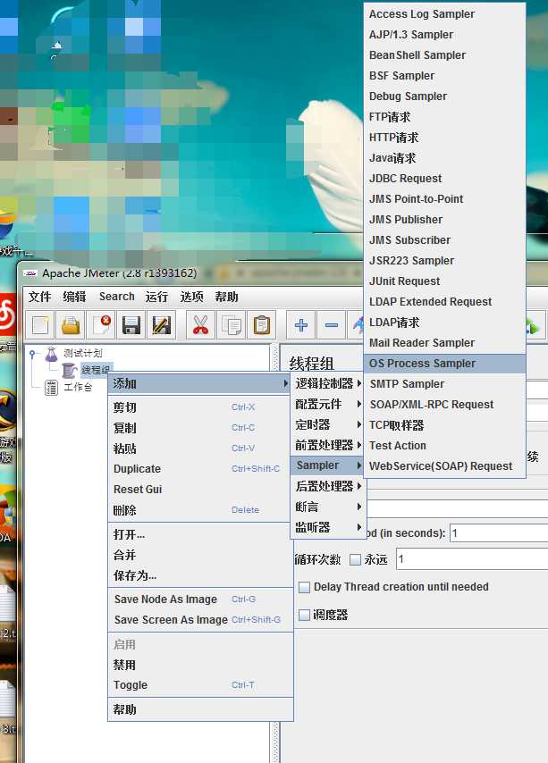The height and width of the screenshot is (763, 548).
Task: Click the Close test plan icon
Action: pyautogui.click(x=101, y=324)
